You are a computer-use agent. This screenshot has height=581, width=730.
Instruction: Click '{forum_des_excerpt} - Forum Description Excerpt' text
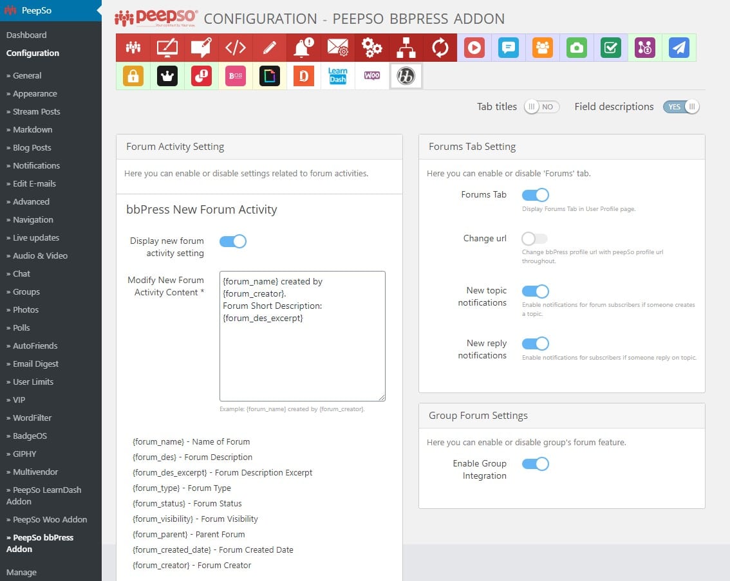(223, 473)
